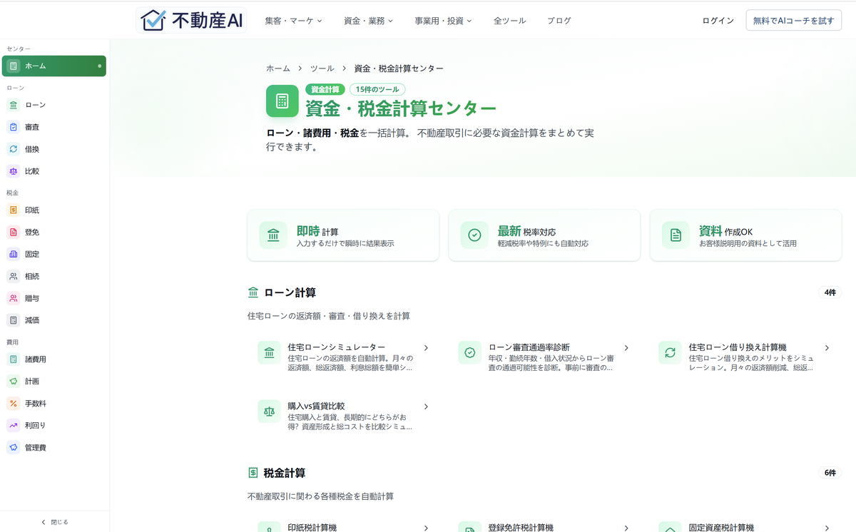The image size is (856, 532).
Task: Click the ログイン link
Action: pyautogui.click(x=718, y=21)
